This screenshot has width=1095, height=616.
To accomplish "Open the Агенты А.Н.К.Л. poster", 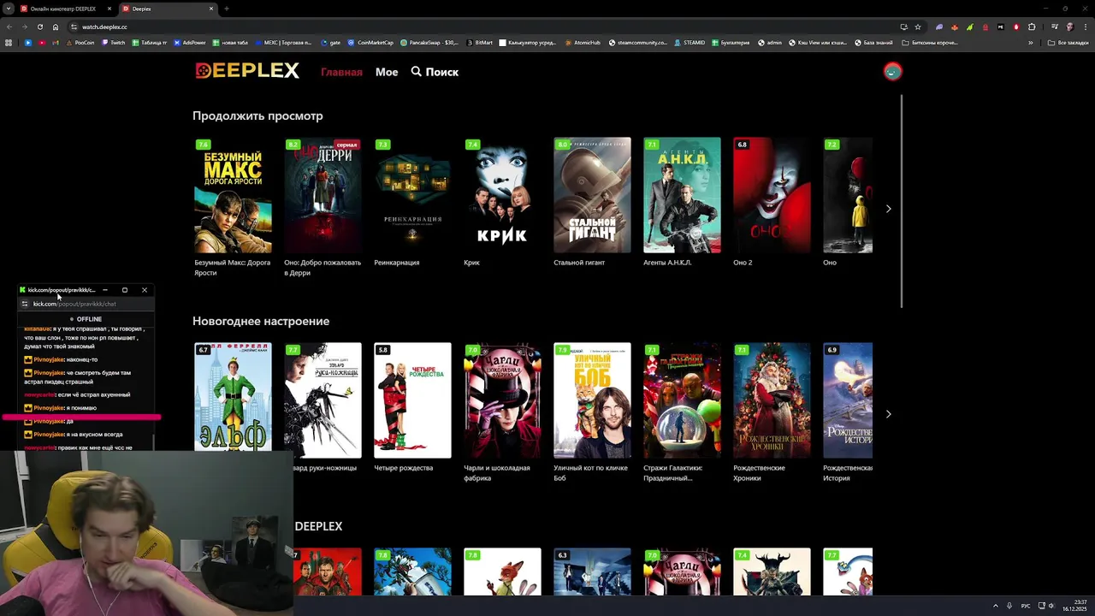I will click(682, 195).
